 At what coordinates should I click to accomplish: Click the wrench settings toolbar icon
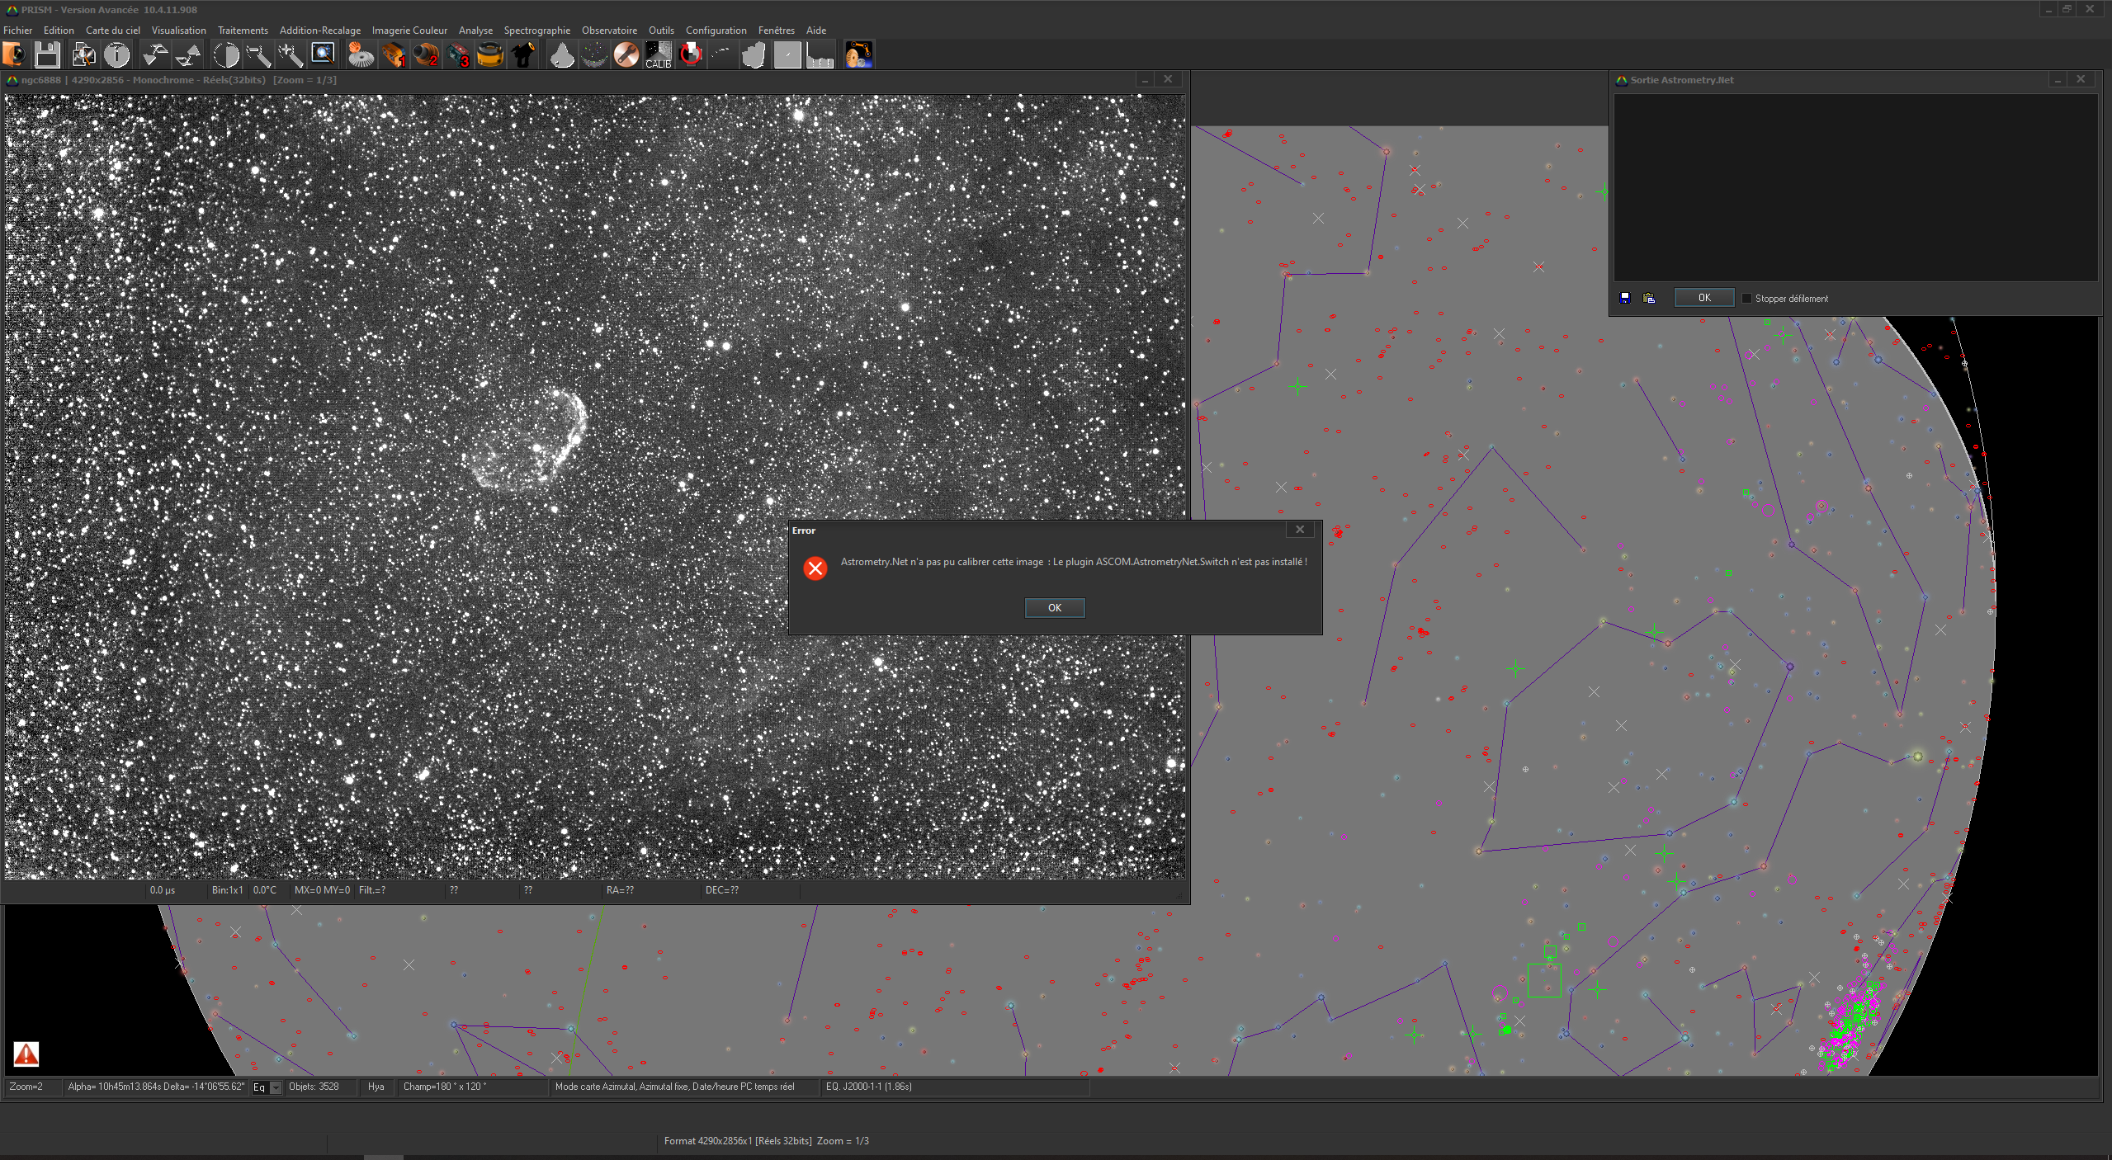(x=626, y=55)
